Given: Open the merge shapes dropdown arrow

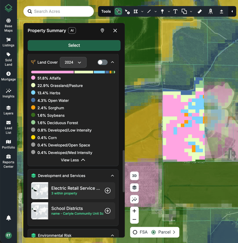Looking at the screenshot, I should [x=191, y=11].
